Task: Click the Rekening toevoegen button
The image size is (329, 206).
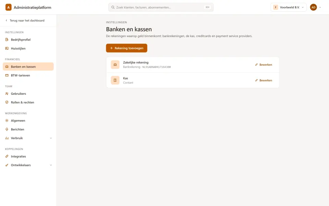Action: [126, 48]
